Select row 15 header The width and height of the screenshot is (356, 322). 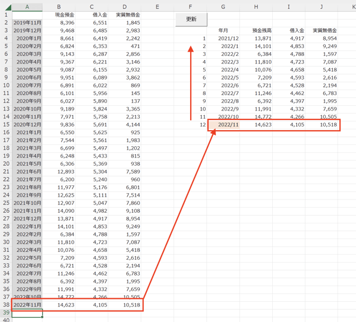pyautogui.click(x=6, y=125)
